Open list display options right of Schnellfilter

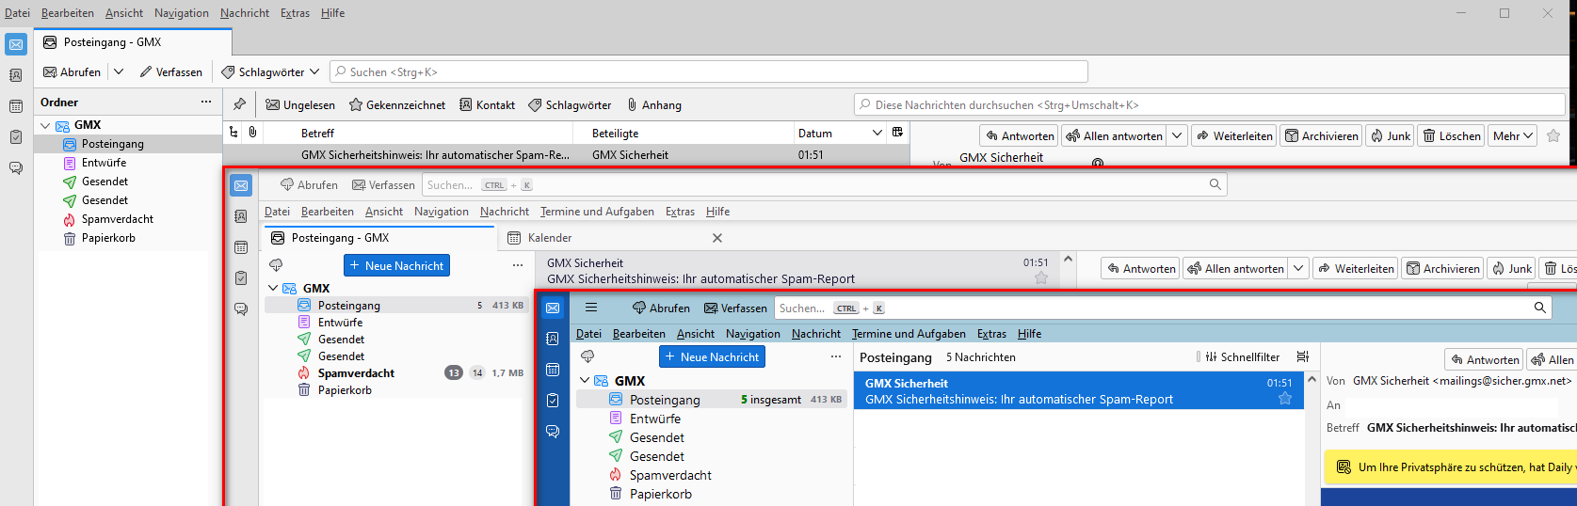(1303, 357)
